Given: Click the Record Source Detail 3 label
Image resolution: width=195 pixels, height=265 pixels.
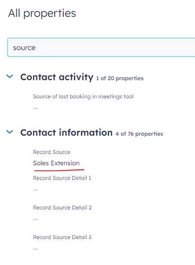Looking at the screenshot, I should point(62,237).
